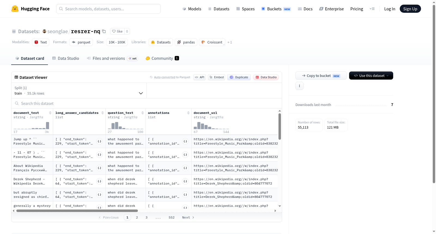436x234 pixels.
Task: Open the Datasets breadcrumb link
Action: 29,31
